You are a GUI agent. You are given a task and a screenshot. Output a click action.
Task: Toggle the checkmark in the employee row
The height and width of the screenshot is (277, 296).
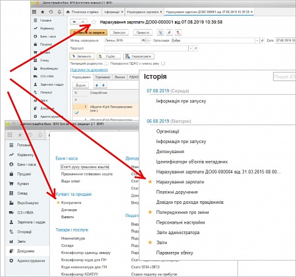[x=77, y=113]
